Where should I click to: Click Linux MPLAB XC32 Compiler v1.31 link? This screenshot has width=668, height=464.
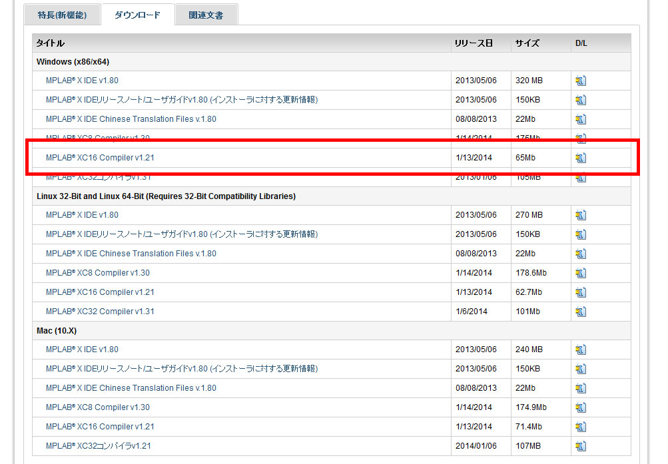click(100, 312)
